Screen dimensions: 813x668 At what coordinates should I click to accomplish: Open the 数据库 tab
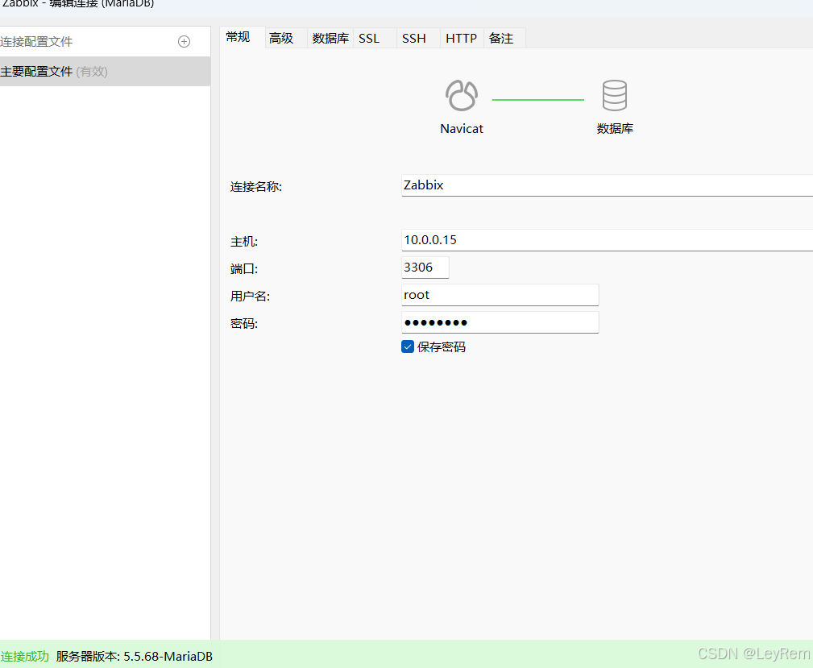(330, 38)
